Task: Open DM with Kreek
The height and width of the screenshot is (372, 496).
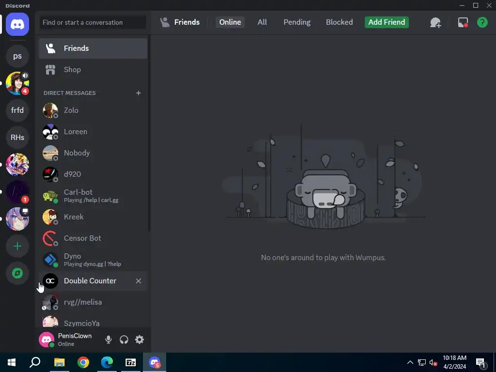Action: [x=93, y=217]
